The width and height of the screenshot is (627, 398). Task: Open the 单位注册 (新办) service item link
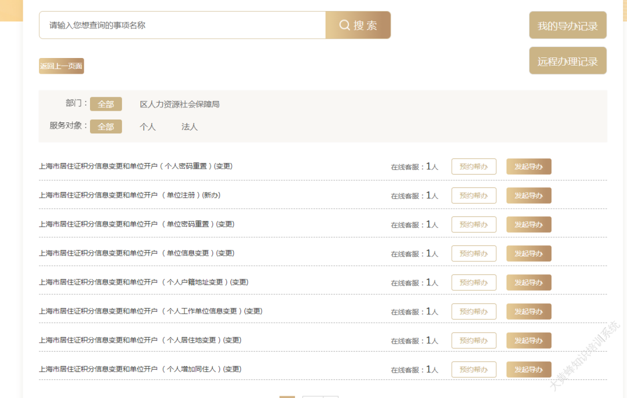point(129,195)
